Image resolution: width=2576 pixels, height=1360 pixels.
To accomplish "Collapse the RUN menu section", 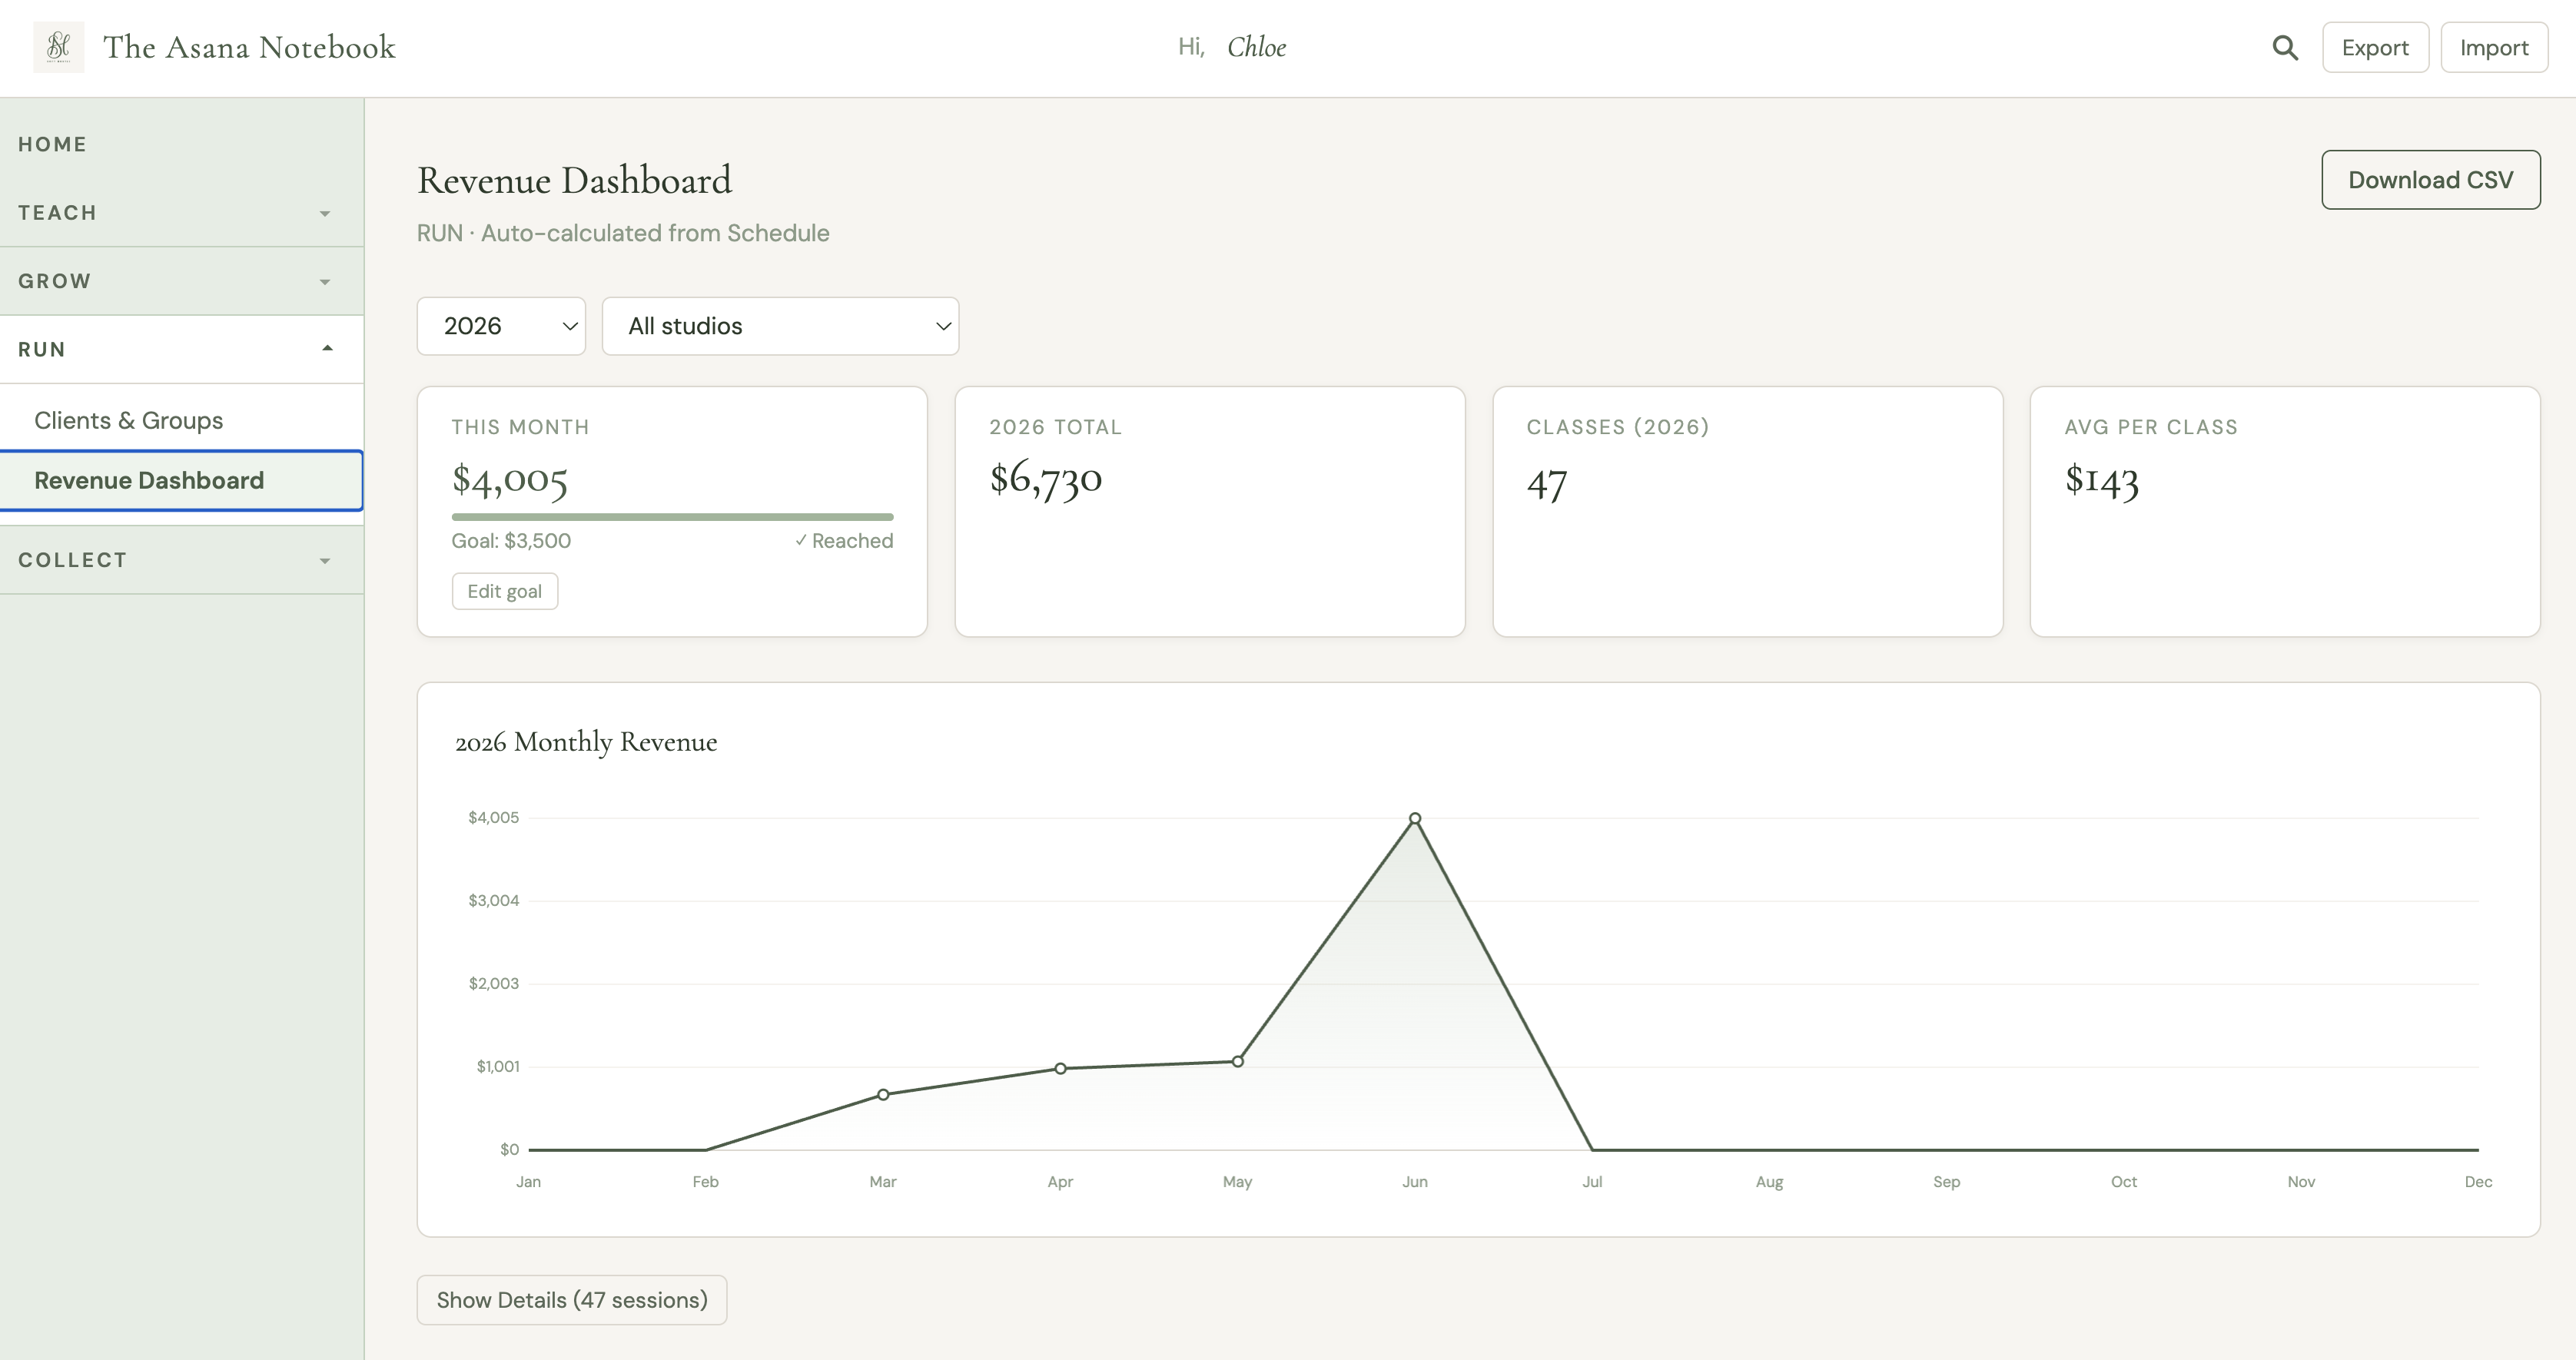I will (182, 349).
